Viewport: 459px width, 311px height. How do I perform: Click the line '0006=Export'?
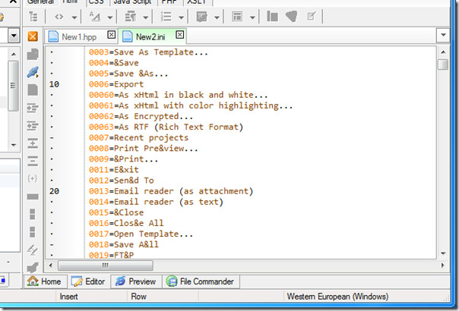click(116, 84)
